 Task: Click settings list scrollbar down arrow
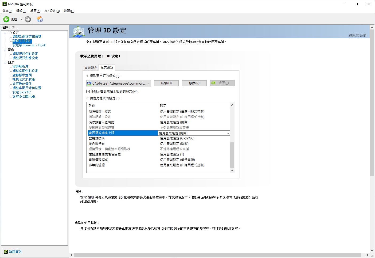pos(232,170)
